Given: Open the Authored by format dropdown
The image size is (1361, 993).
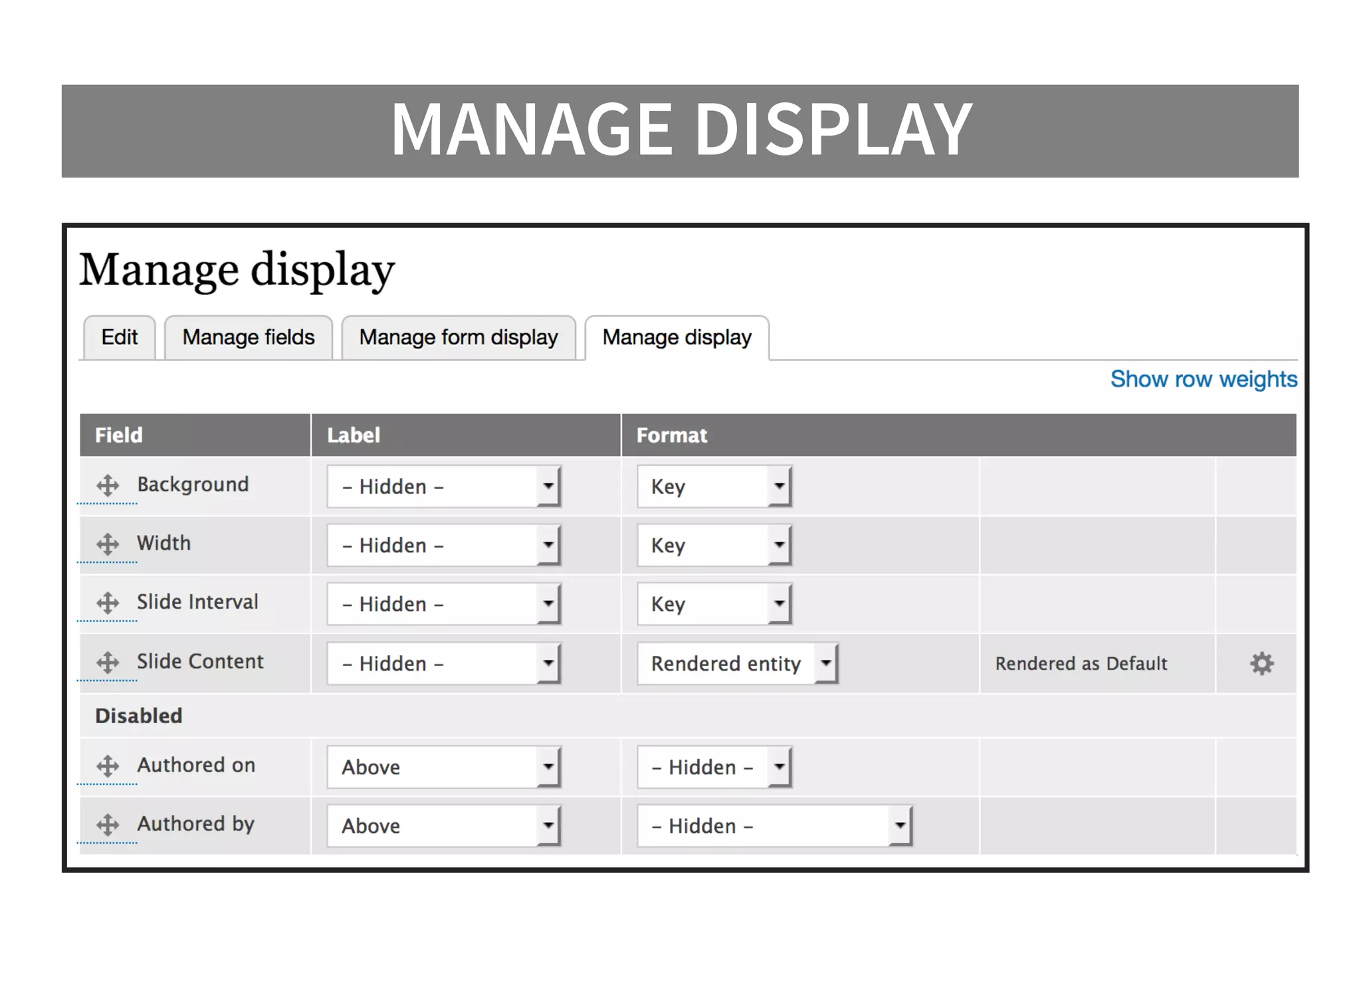Looking at the screenshot, I should (775, 826).
